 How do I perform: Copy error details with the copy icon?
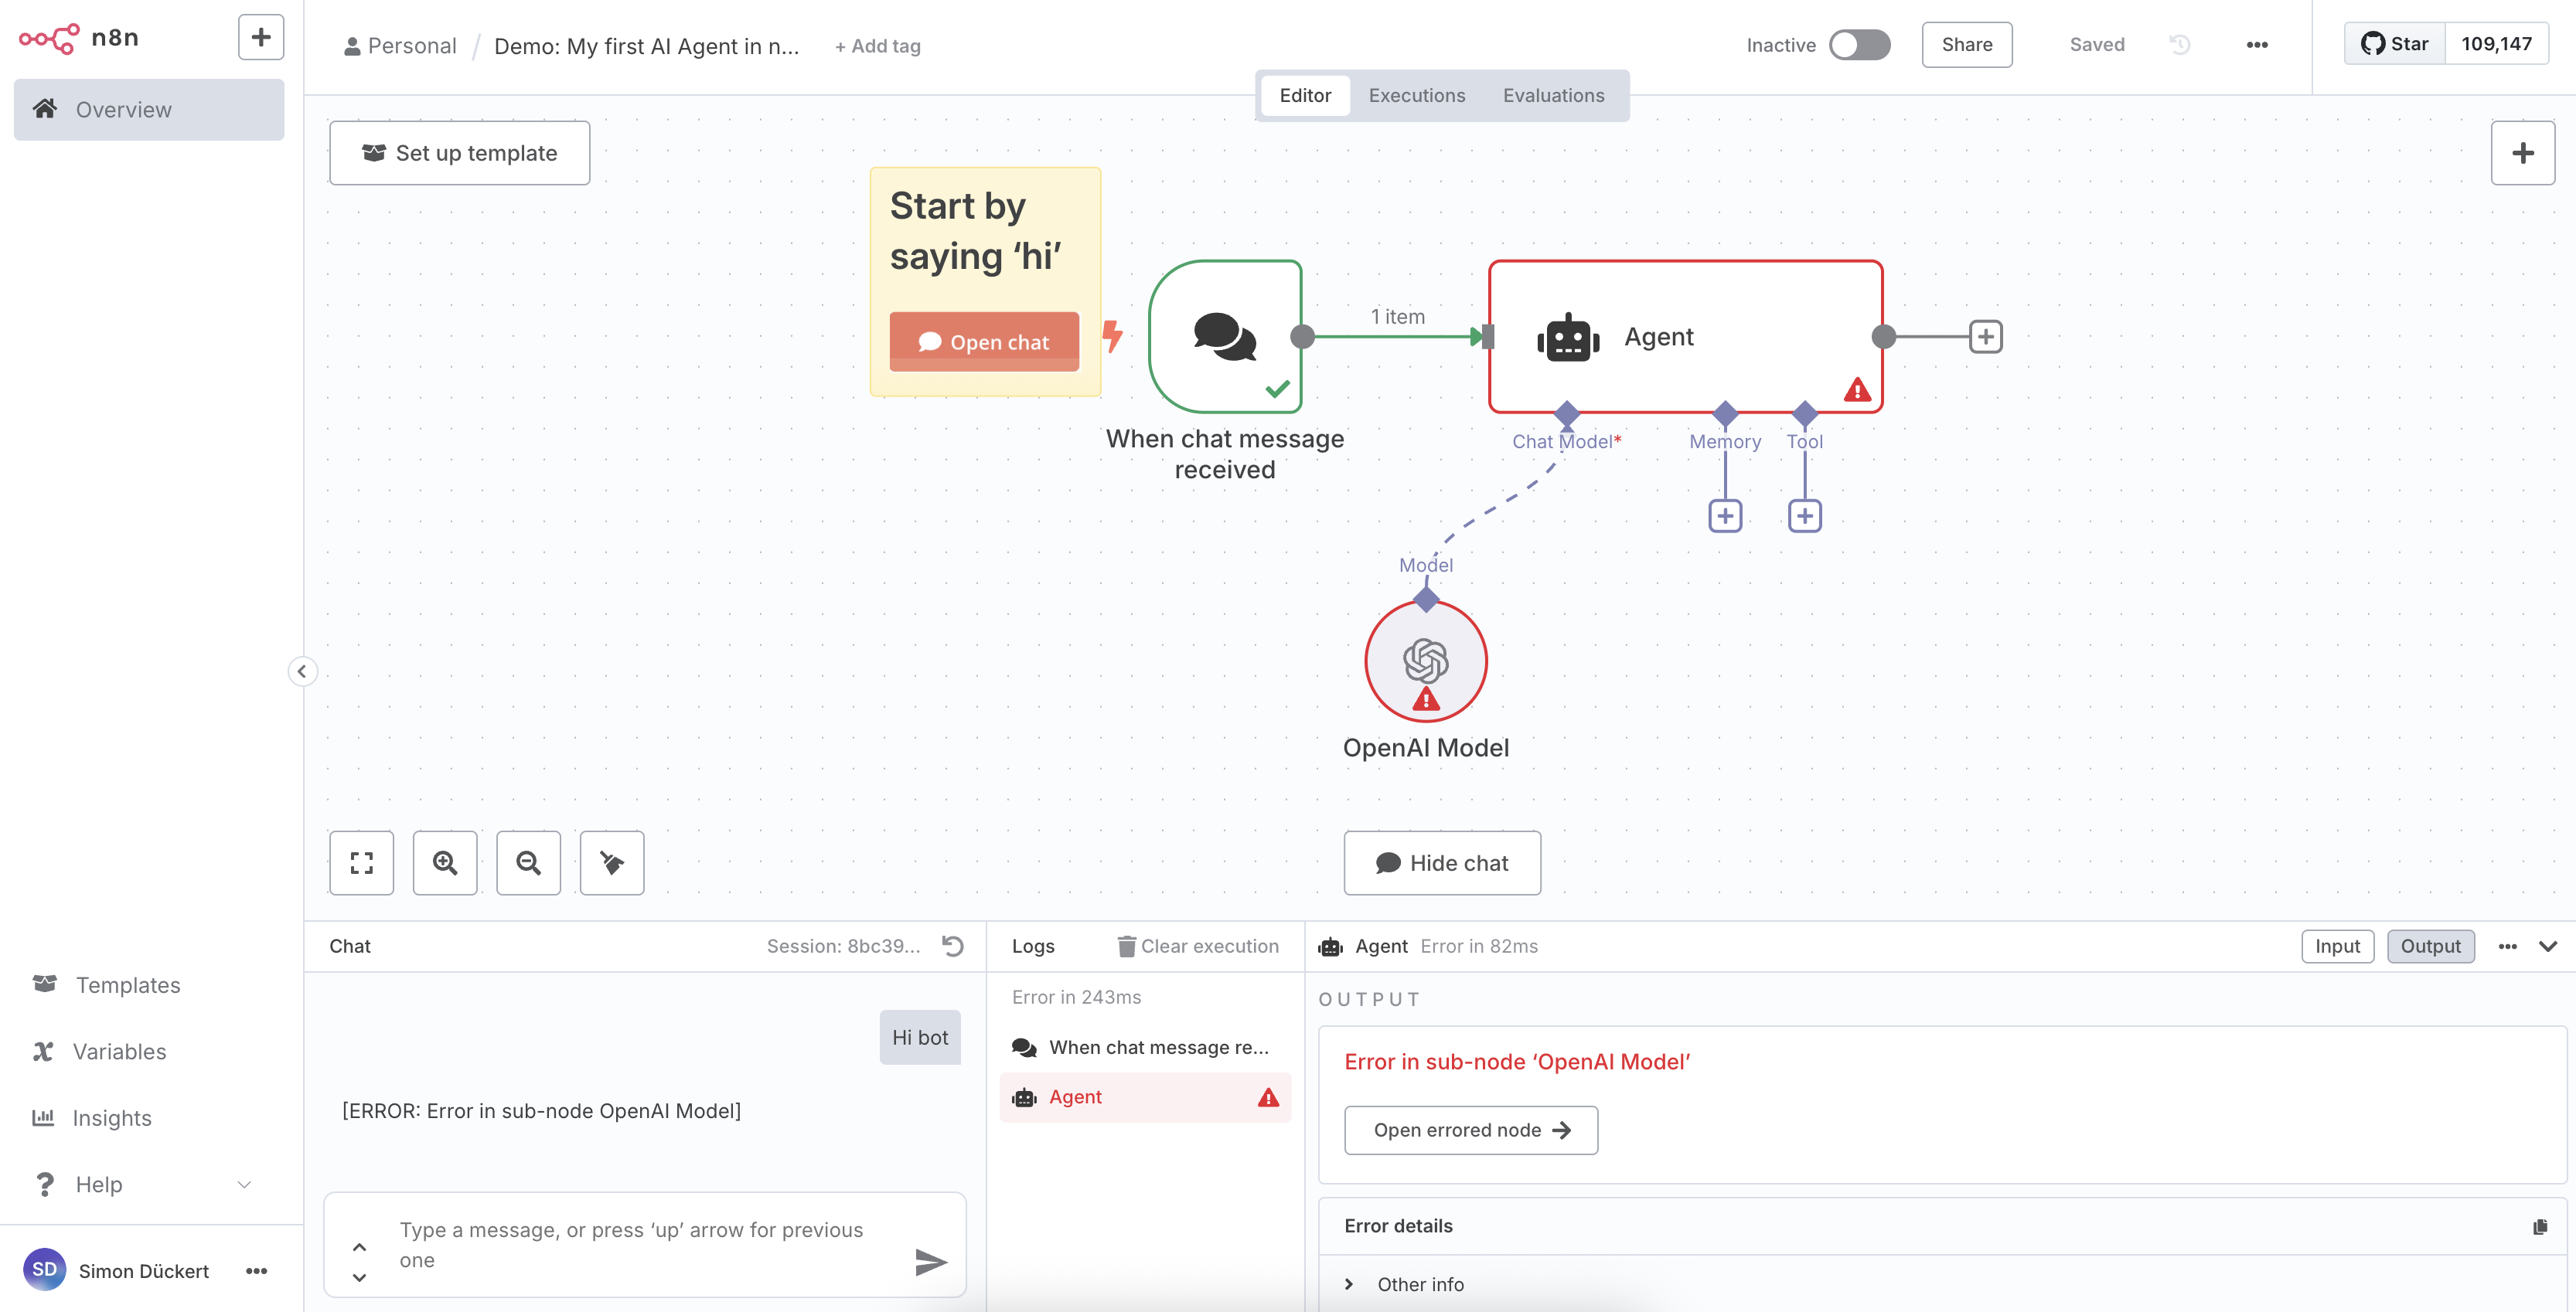click(x=2540, y=1227)
